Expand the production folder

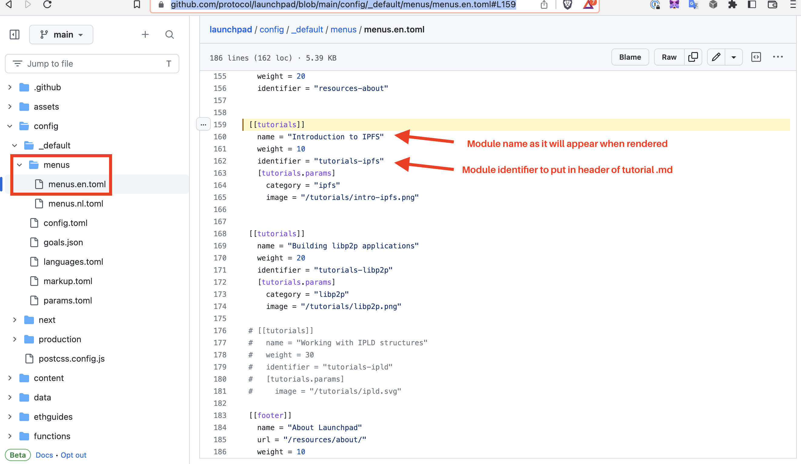(x=15, y=340)
